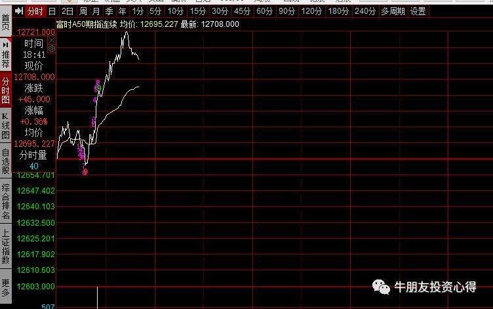Click 均价: 12695.227 in chart header
This screenshot has height=309, width=493.
[x=149, y=24]
